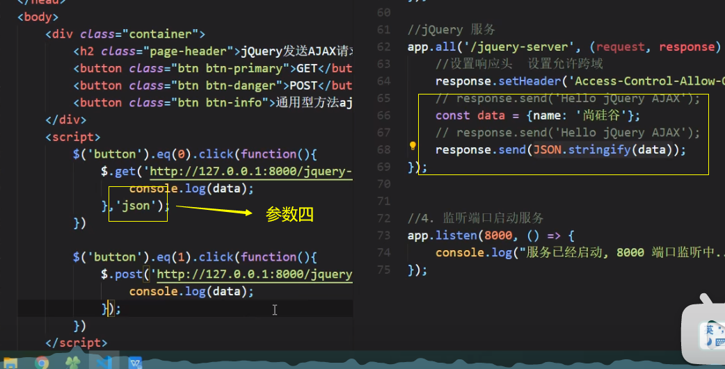Click const data = {name: '尚硅谷'} line

pos(539,115)
